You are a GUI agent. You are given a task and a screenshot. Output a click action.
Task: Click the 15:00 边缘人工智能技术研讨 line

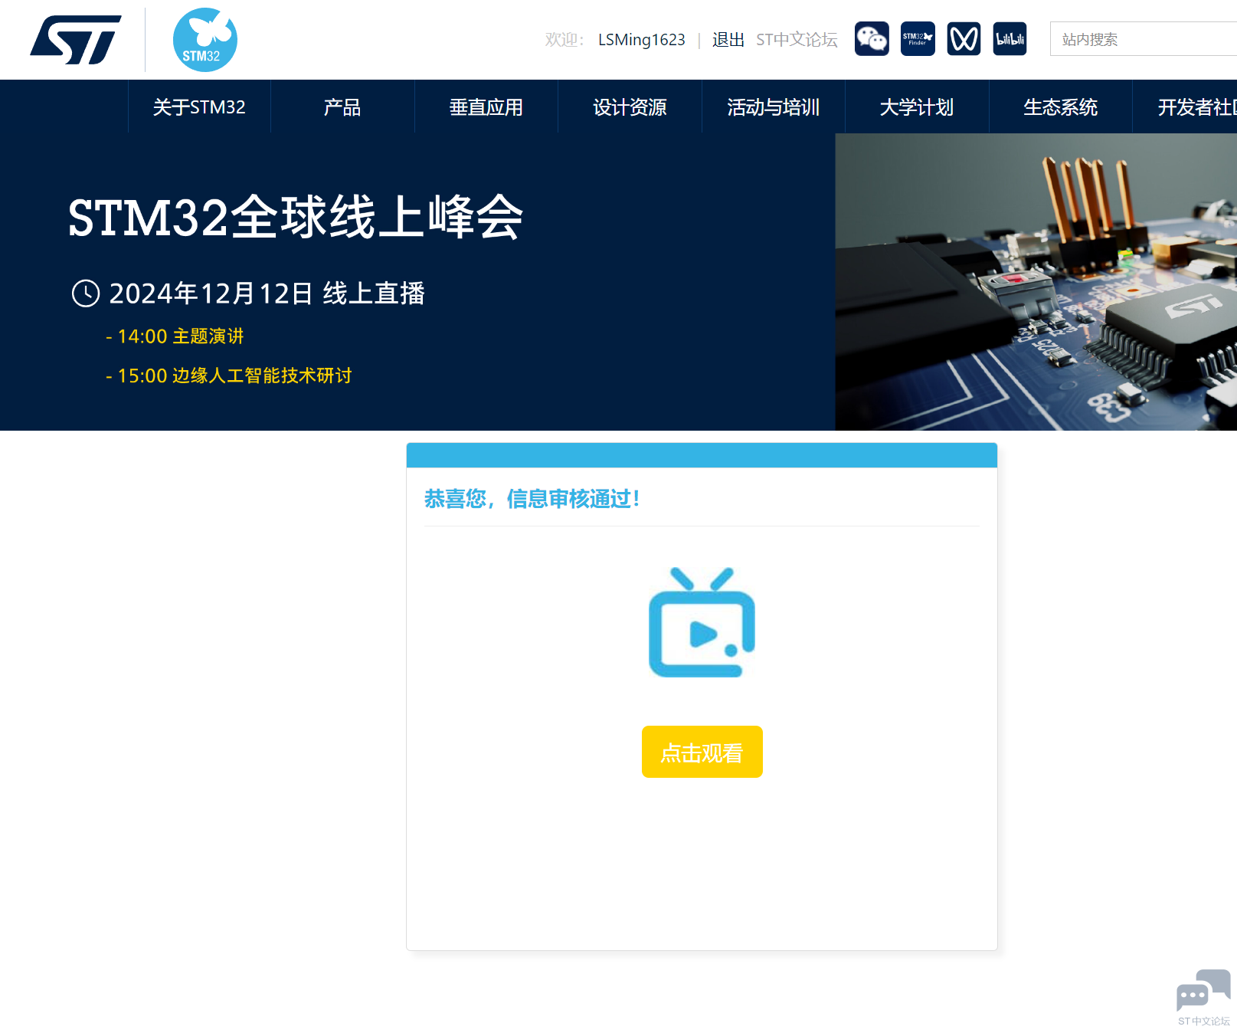click(x=228, y=375)
